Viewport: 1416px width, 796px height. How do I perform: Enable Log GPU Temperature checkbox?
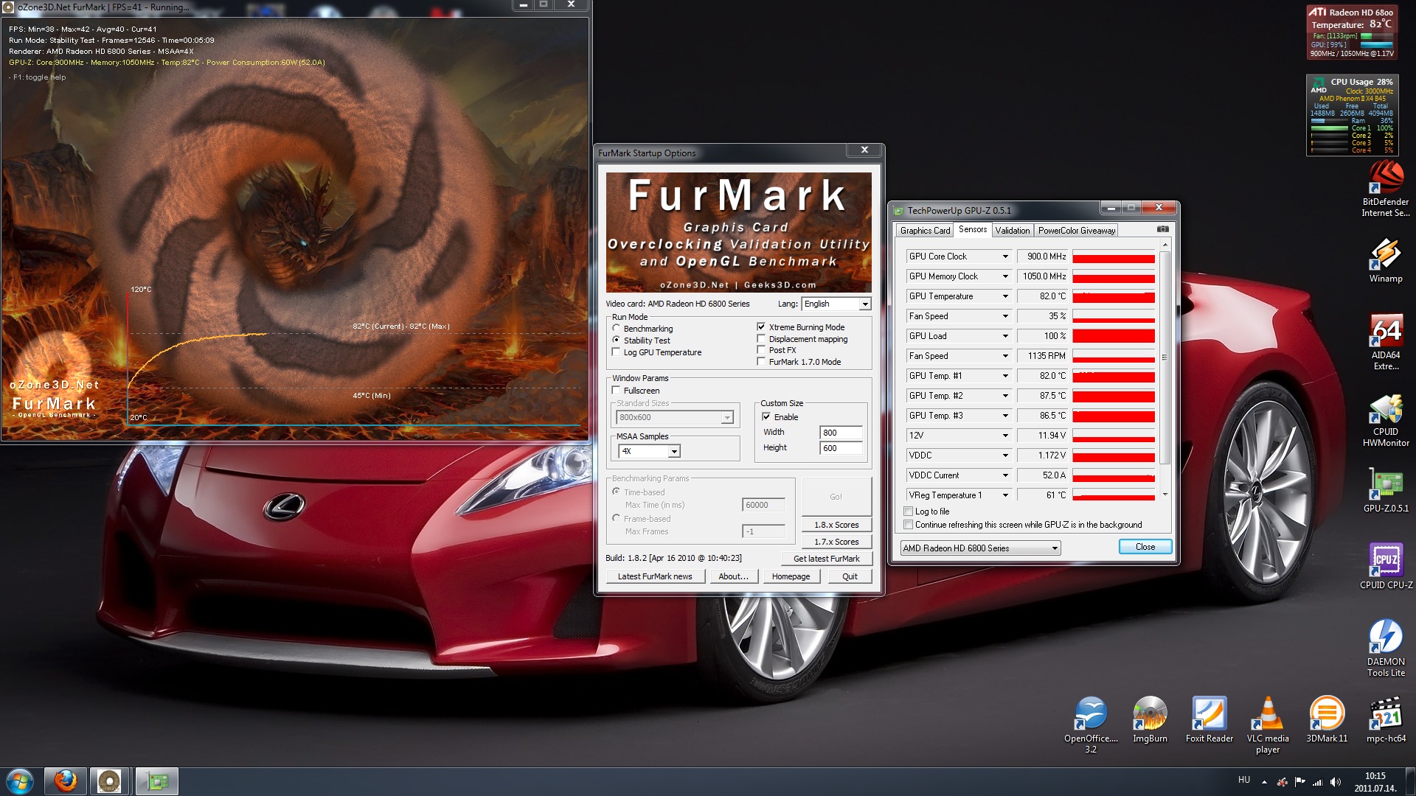617,352
